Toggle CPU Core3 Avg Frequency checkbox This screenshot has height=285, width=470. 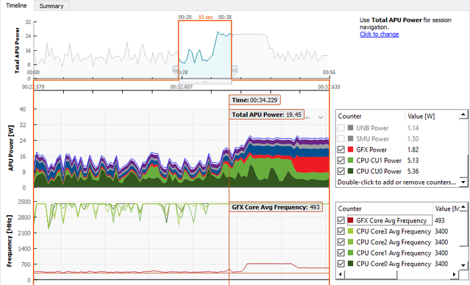click(x=342, y=231)
